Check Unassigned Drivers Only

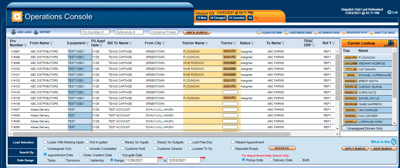pyautogui.click(x=344, y=128)
